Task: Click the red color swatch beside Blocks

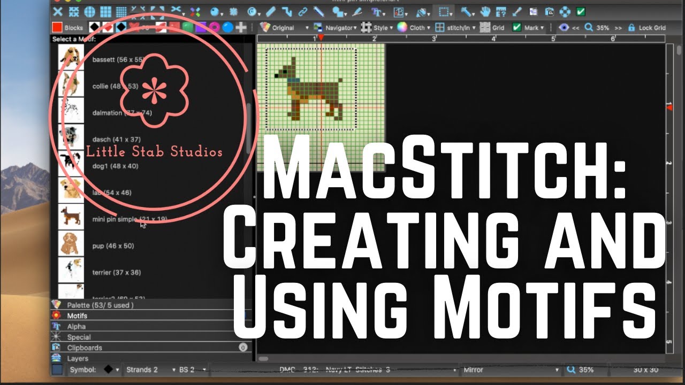Action: [x=57, y=27]
